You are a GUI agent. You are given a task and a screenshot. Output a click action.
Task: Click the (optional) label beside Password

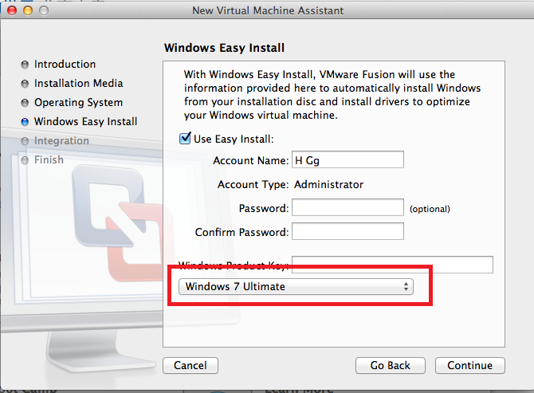[x=430, y=209]
